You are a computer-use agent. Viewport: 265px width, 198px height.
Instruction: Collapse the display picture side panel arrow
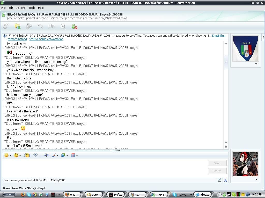point(263,37)
